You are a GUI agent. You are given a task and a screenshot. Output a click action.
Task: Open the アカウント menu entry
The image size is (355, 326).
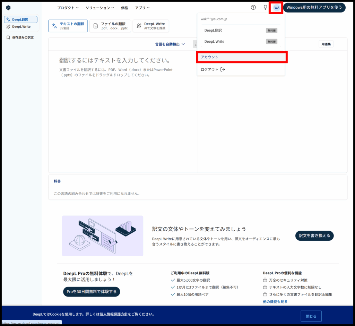coord(241,57)
